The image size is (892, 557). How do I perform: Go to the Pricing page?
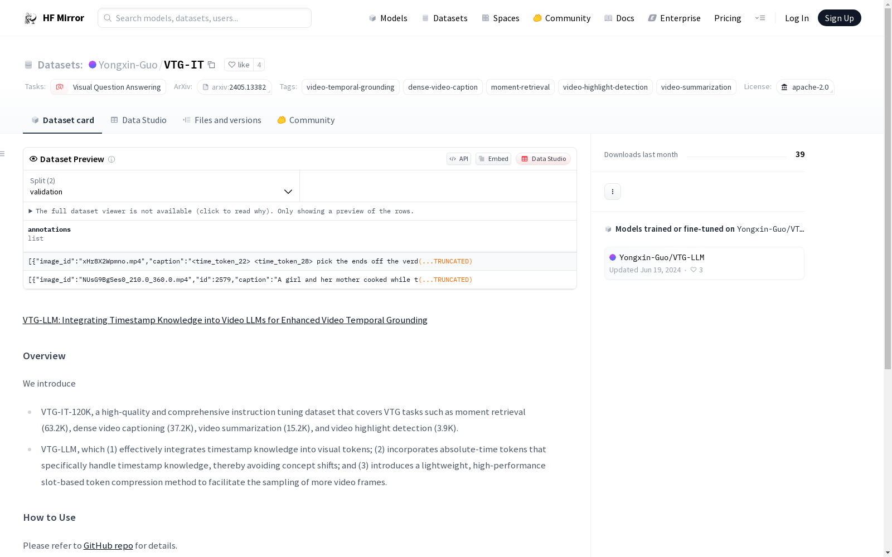click(728, 18)
